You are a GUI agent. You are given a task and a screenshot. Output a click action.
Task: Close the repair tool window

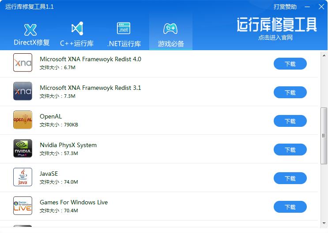(x=321, y=7)
